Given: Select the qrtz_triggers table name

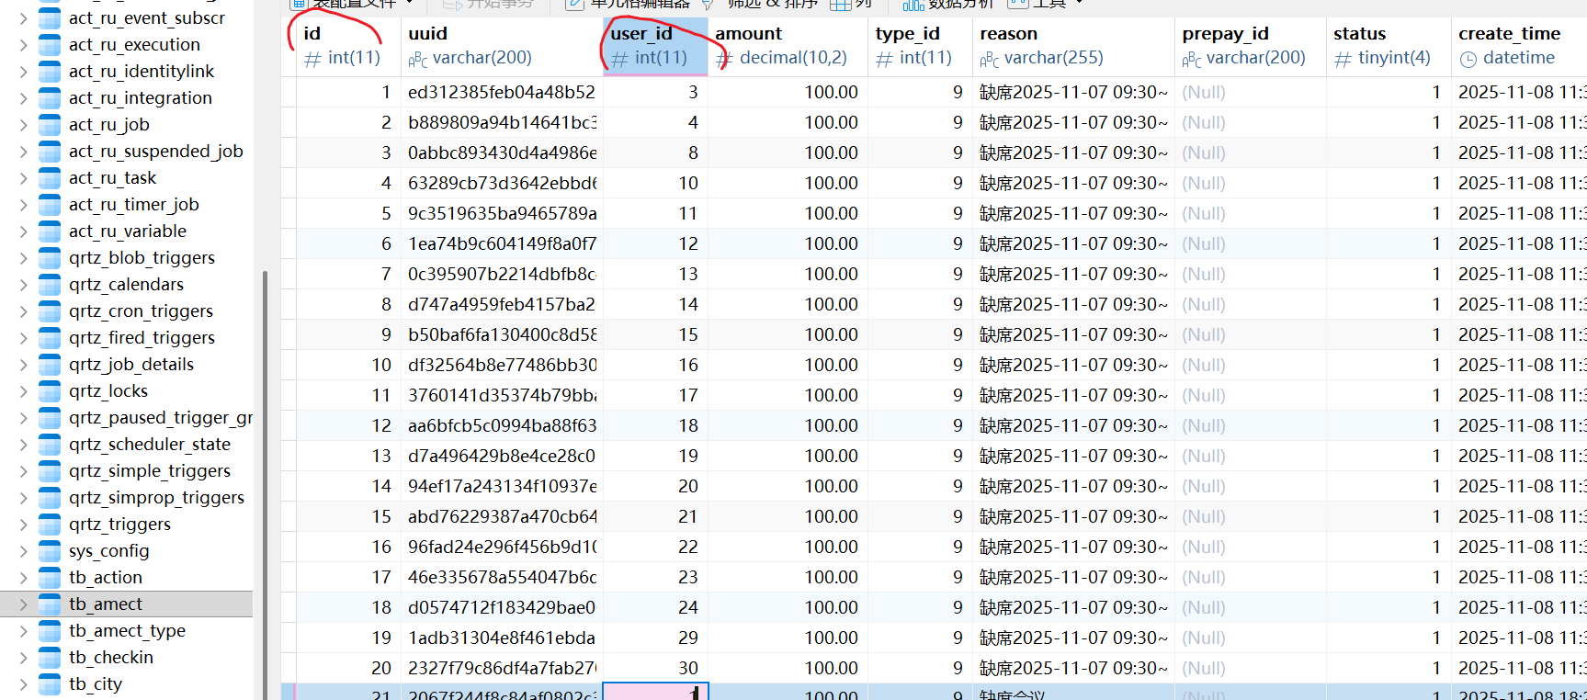Looking at the screenshot, I should [119, 525].
